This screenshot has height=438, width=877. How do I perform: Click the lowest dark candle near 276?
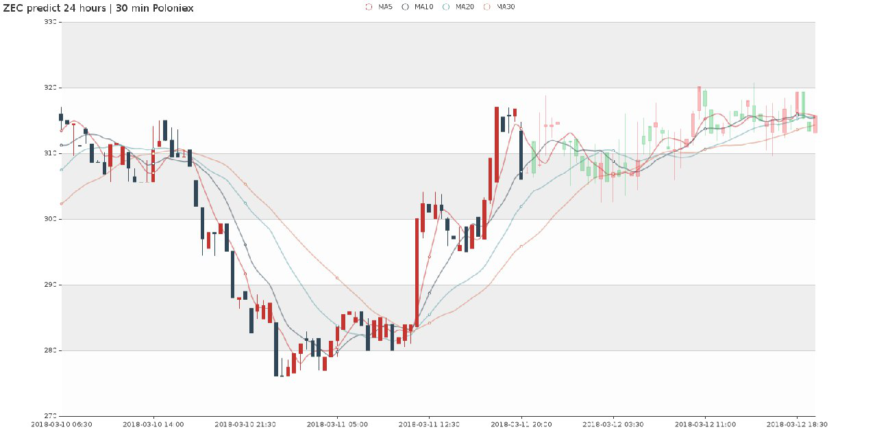276,349
